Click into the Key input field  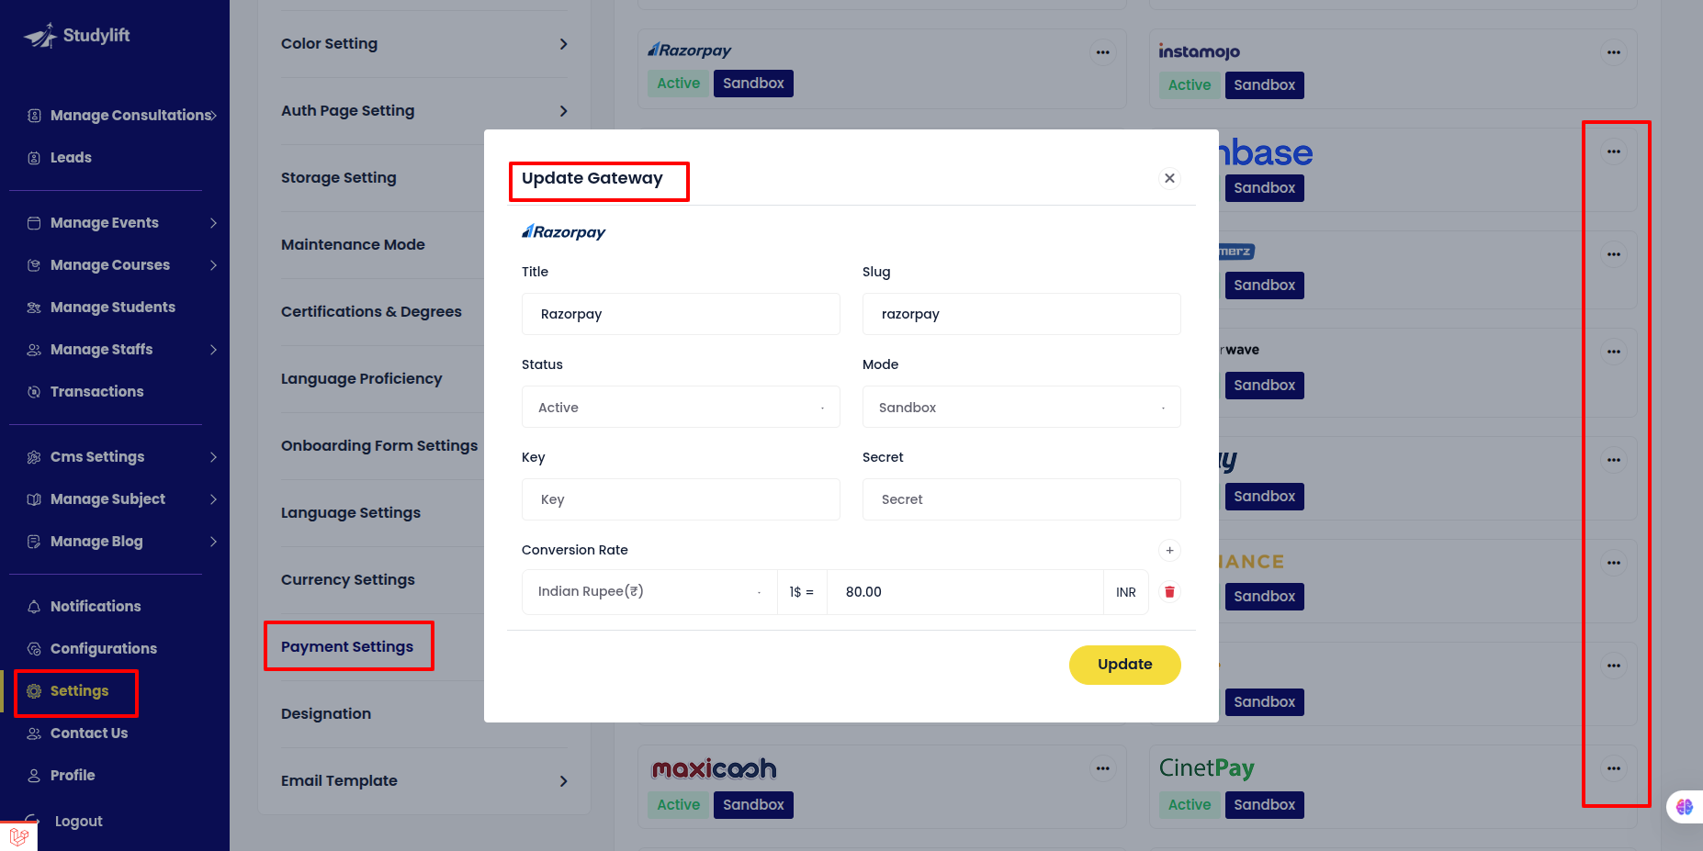681,499
